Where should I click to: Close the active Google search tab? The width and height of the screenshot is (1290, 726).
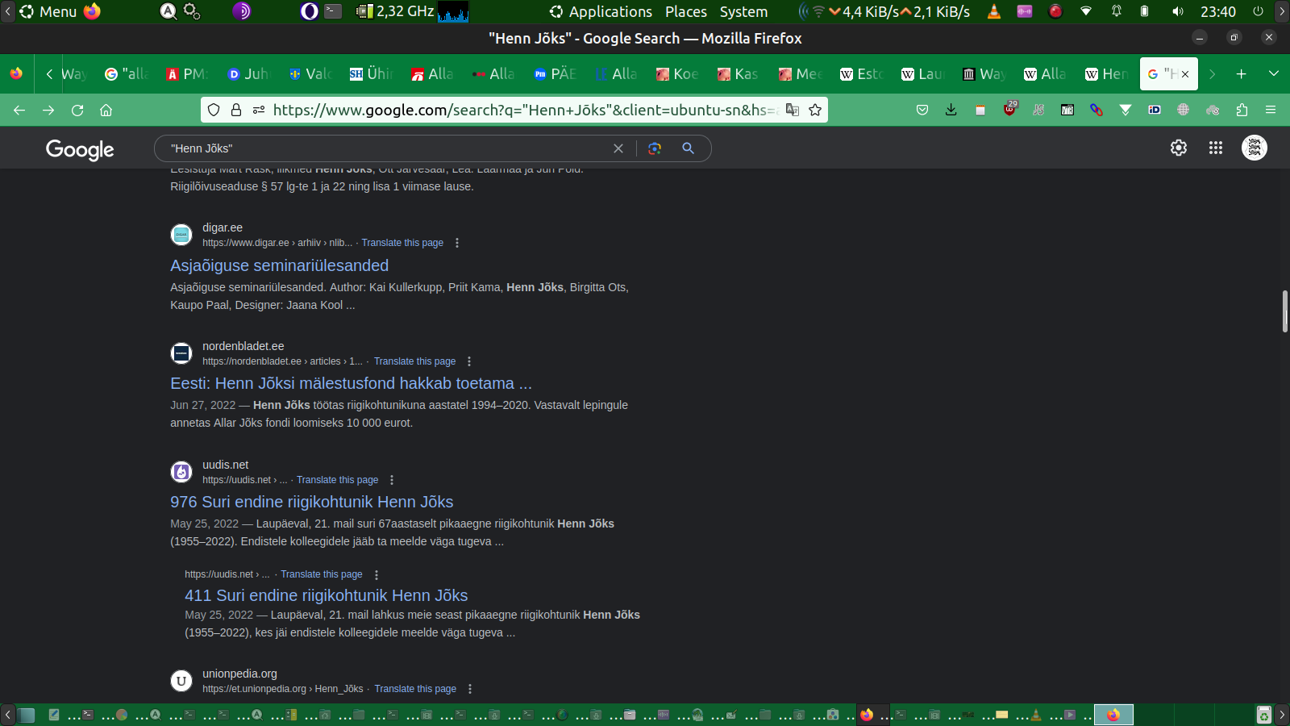(x=1185, y=74)
